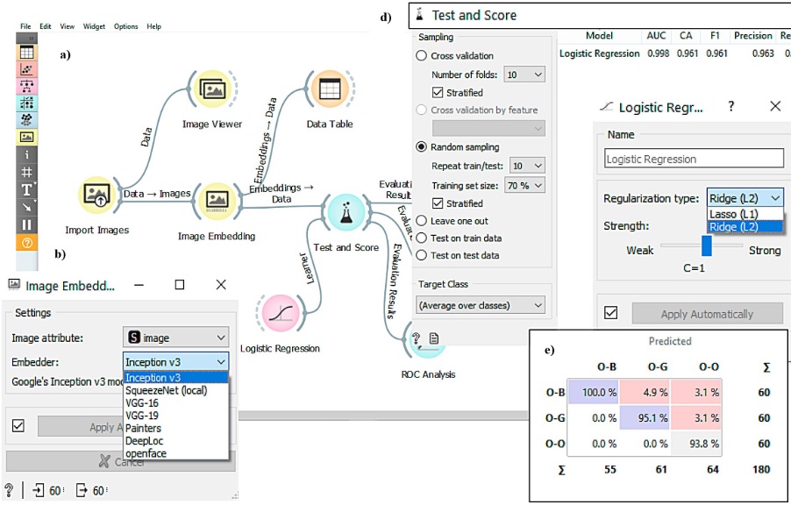Image resolution: width=791 pixels, height=505 pixels.
Task: Choose the Leave one out option
Action: coord(423,220)
